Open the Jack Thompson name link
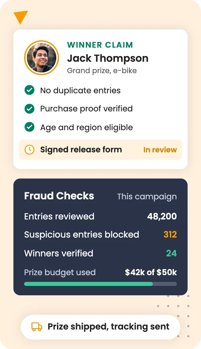Image resolution: width=201 pixels, height=349 pixels. tap(108, 58)
